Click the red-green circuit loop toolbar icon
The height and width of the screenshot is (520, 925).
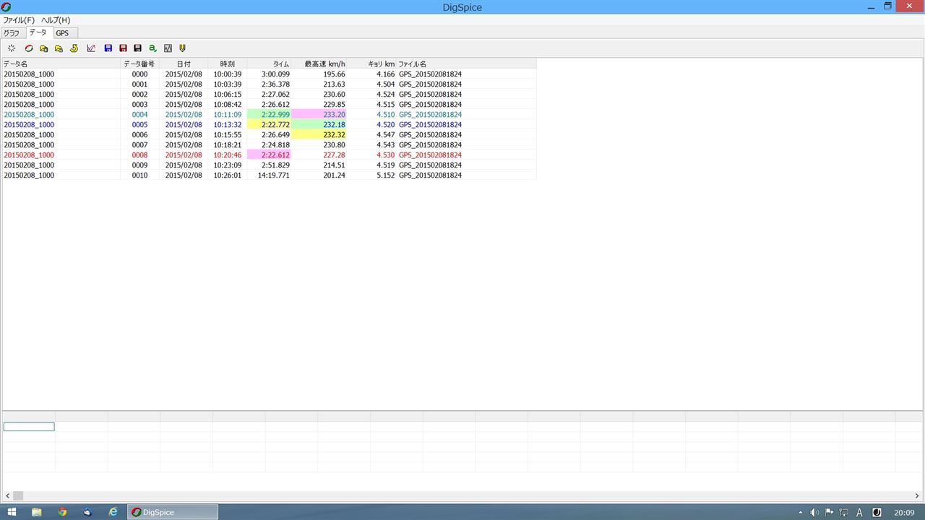coord(29,48)
